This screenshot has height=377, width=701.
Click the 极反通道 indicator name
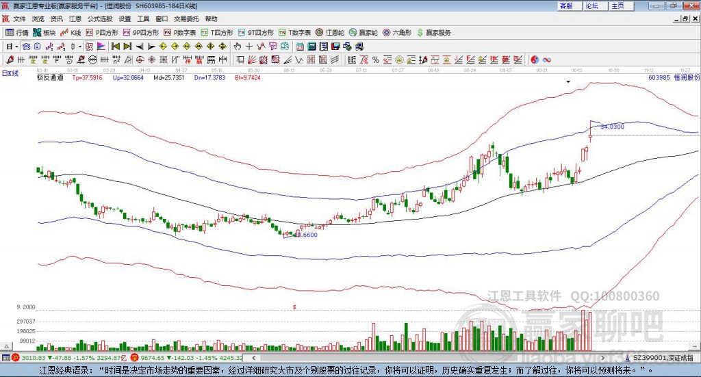coord(50,78)
